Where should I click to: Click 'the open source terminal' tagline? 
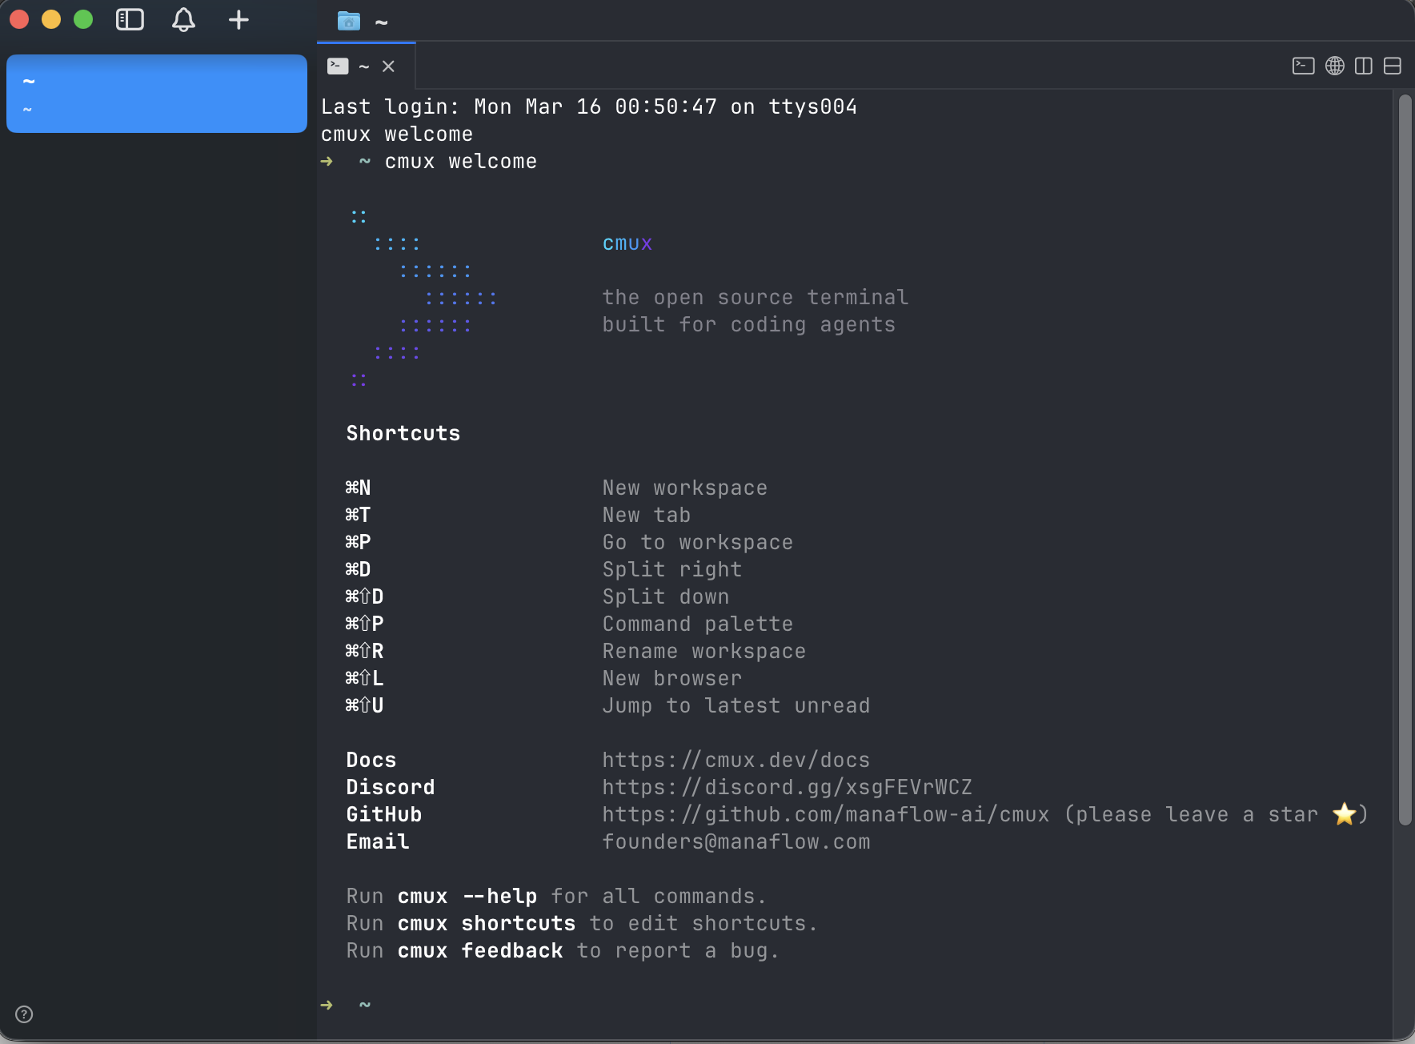pyautogui.click(x=756, y=297)
